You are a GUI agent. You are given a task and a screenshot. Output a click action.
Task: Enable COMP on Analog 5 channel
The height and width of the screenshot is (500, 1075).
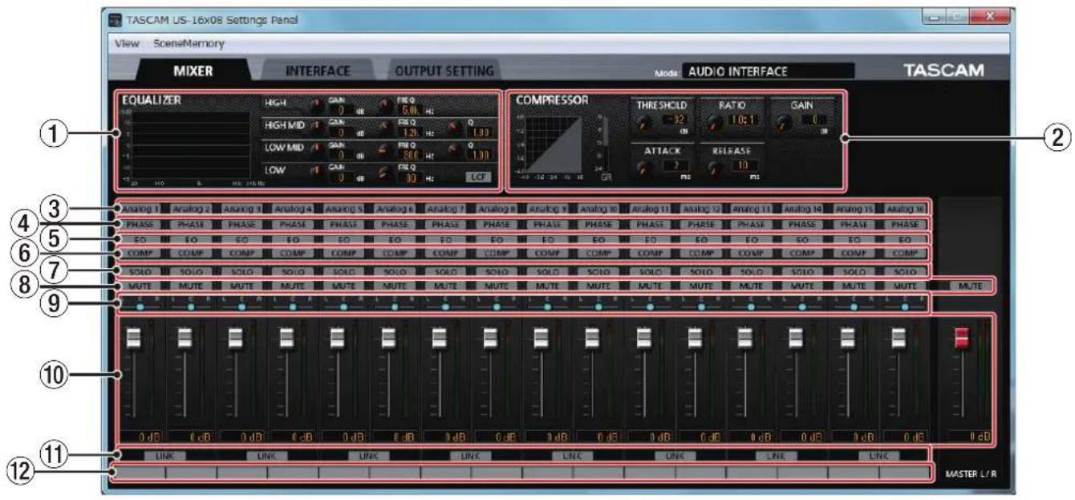[x=345, y=254]
